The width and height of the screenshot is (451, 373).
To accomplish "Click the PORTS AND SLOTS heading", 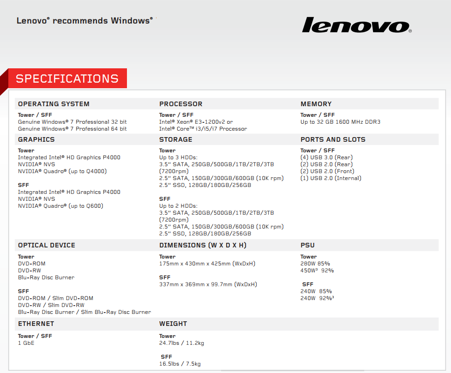I will 333,139.
